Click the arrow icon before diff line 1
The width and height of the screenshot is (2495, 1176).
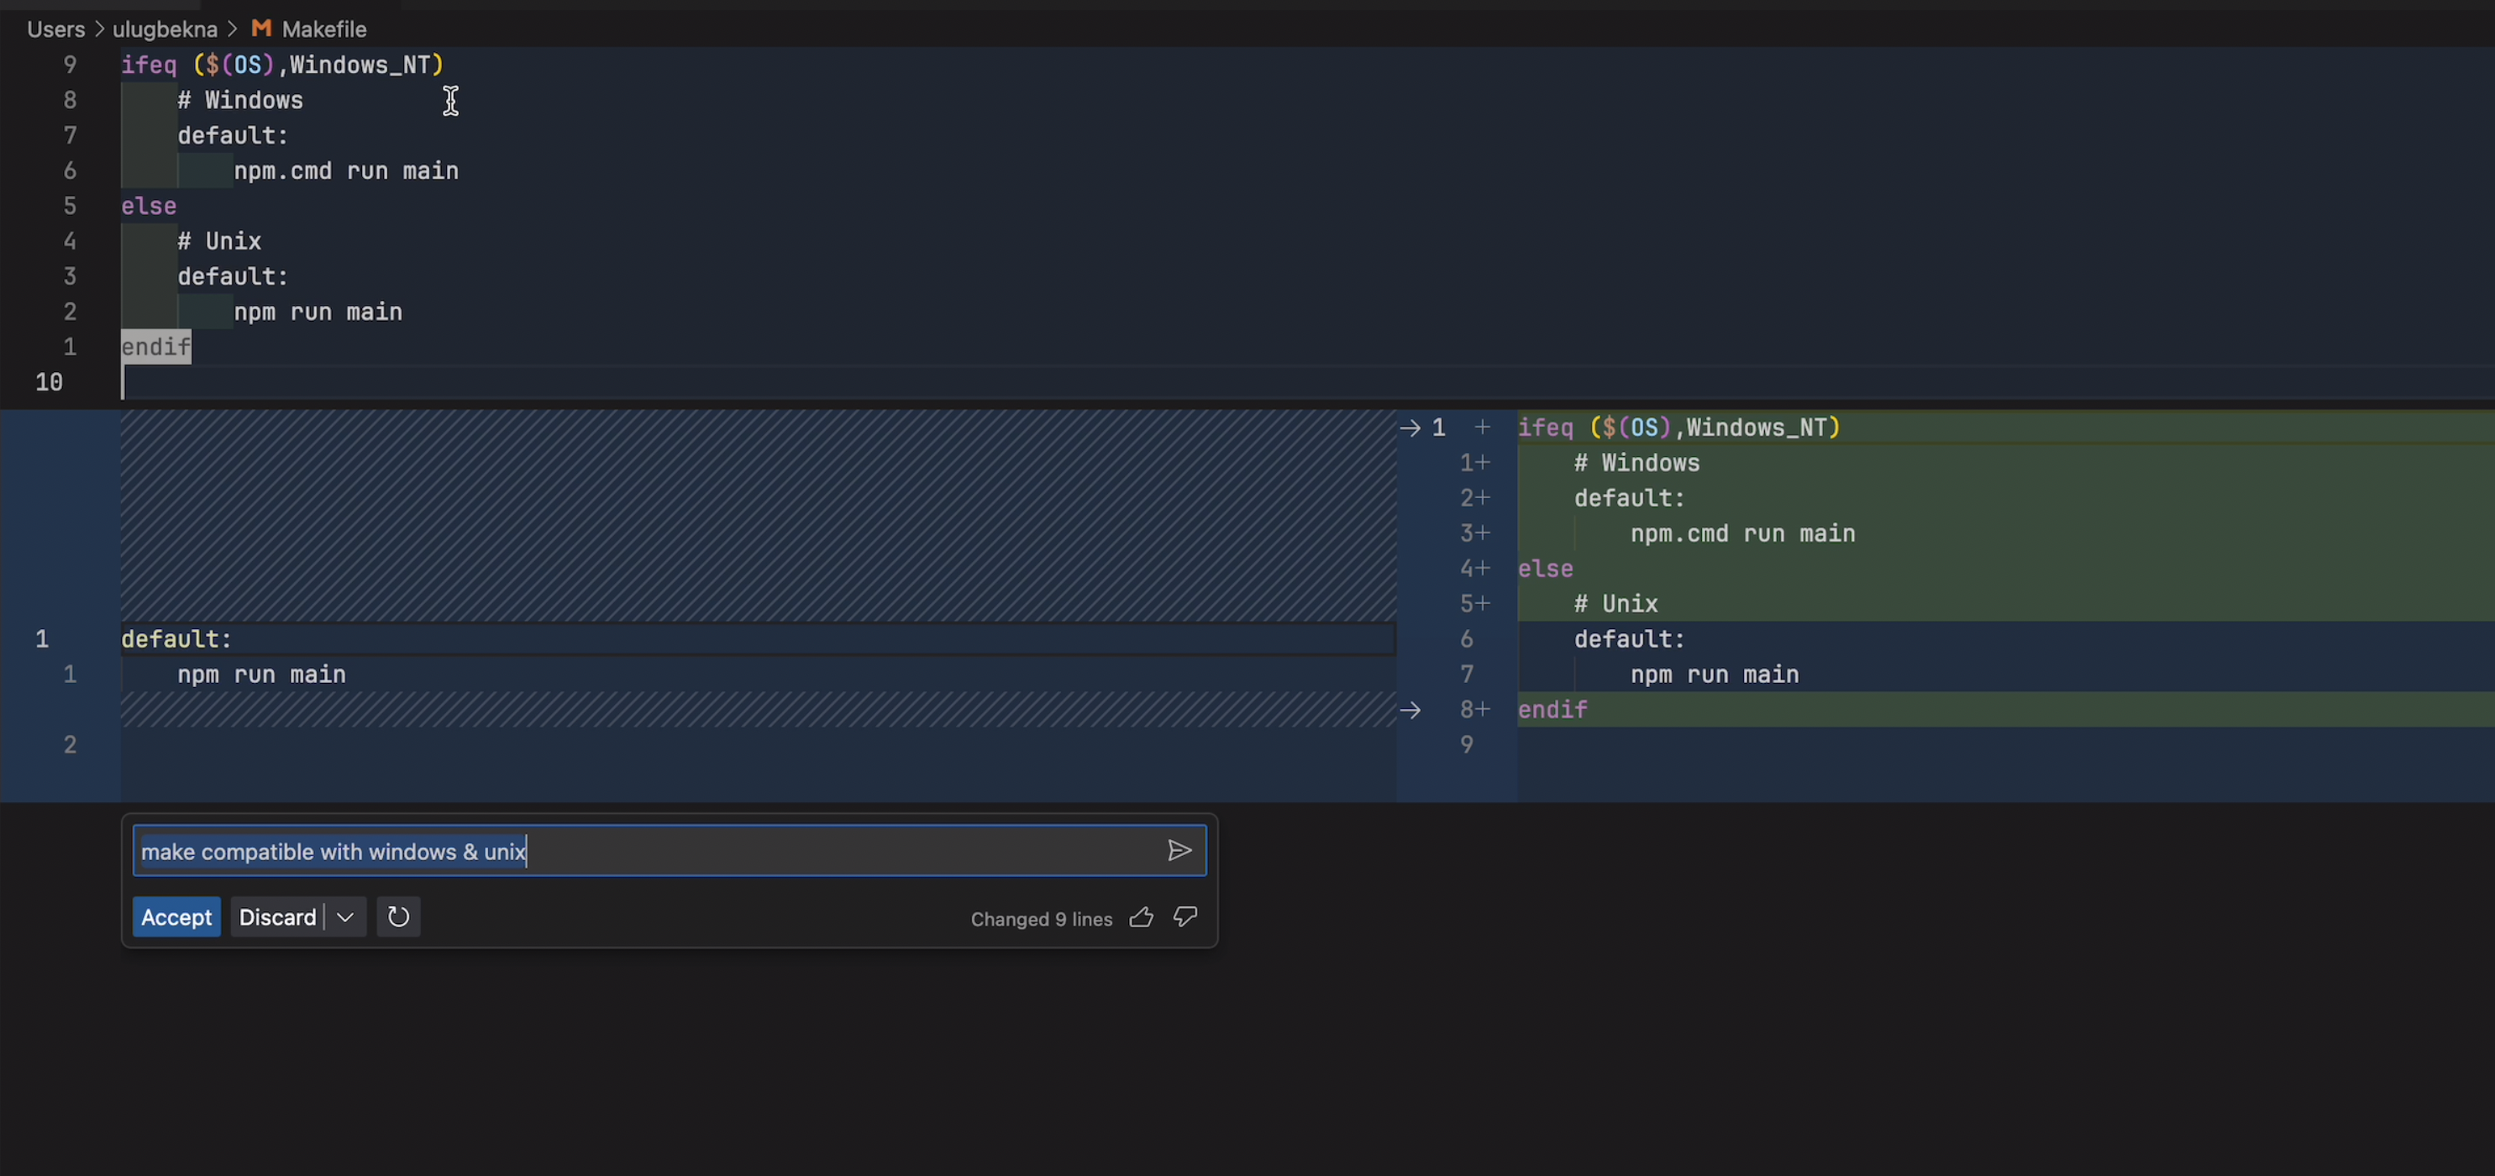pyautogui.click(x=1410, y=426)
